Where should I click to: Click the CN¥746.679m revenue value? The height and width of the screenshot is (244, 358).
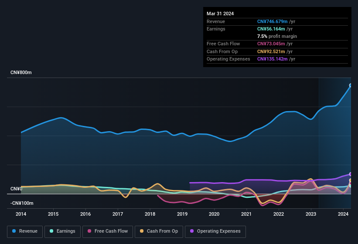click(272, 21)
